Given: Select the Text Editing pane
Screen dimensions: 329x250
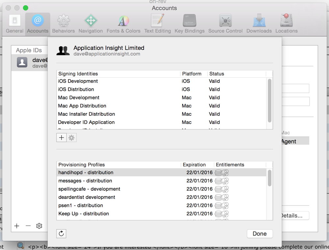Looking at the screenshot, I should pos(158,24).
